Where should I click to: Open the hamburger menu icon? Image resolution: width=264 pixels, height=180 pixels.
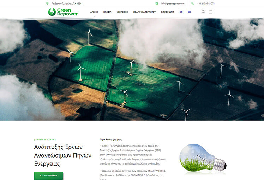(211, 12)
